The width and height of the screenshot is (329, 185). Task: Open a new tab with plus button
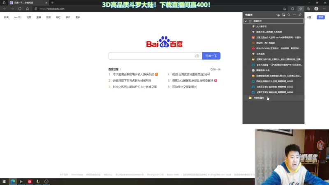[52, 3]
